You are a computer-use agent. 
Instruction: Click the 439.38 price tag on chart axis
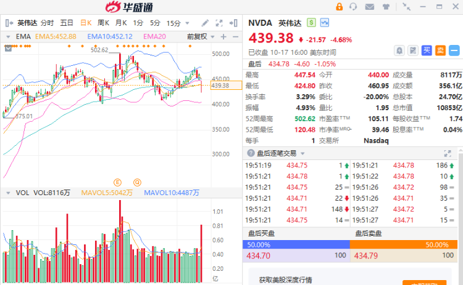tap(226, 86)
